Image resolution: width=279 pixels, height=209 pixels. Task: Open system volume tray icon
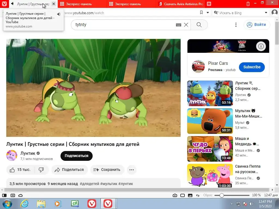tap(251, 204)
